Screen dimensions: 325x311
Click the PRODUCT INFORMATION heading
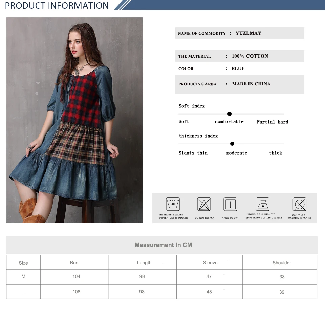point(57,6)
